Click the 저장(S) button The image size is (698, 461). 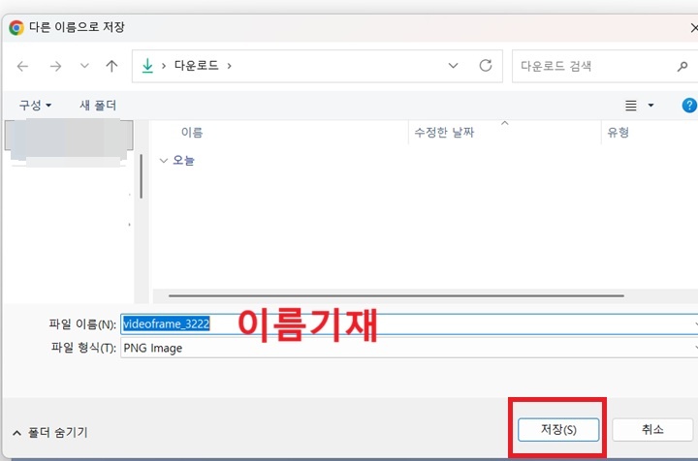click(558, 429)
